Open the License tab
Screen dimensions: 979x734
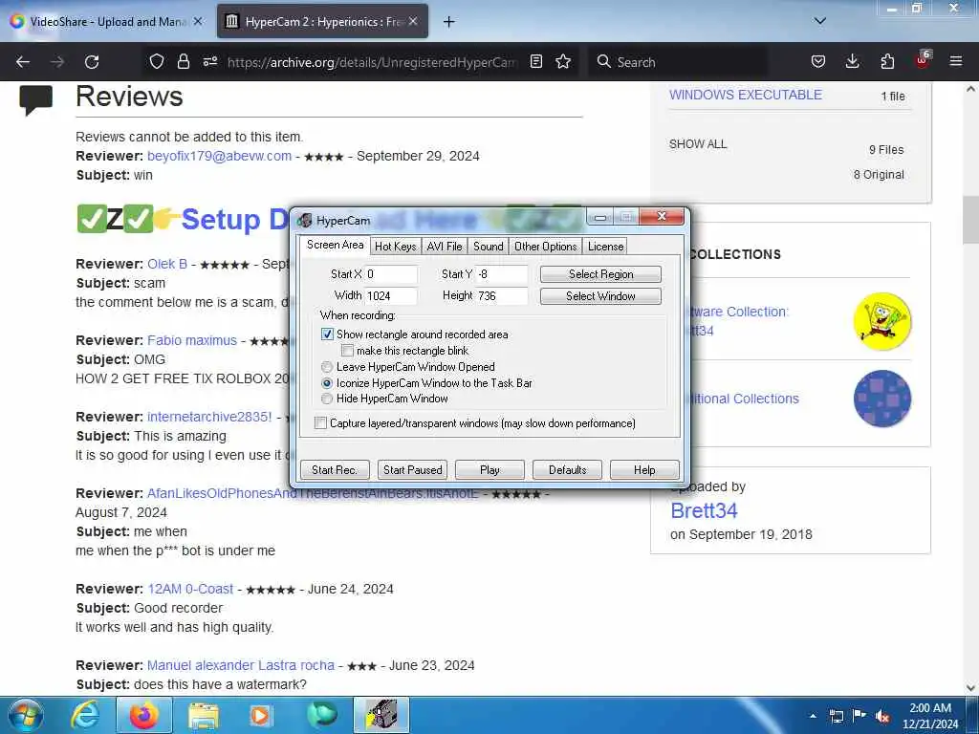click(x=605, y=246)
